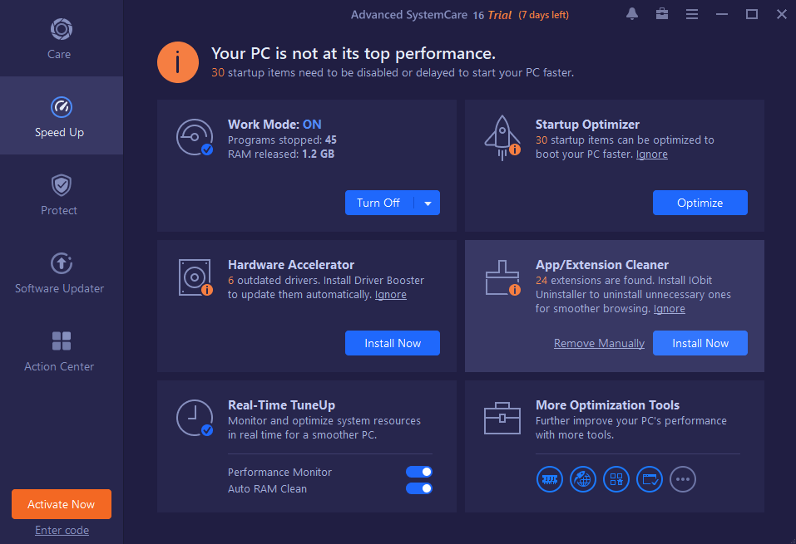Click 'Your PC is not at its top performance.'
Viewport: 796px width, 544px height.
pos(354,54)
